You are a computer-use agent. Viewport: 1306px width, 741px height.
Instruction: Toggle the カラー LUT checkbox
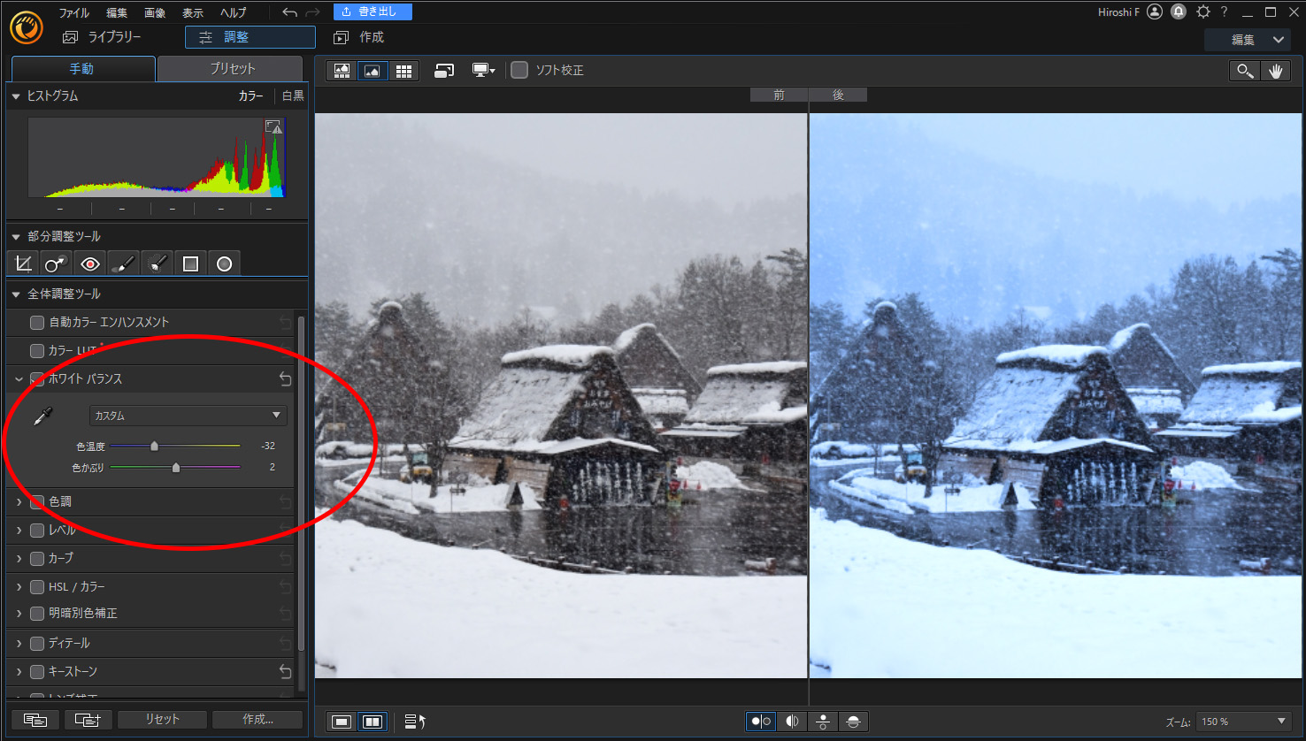(x=37, y=351)
